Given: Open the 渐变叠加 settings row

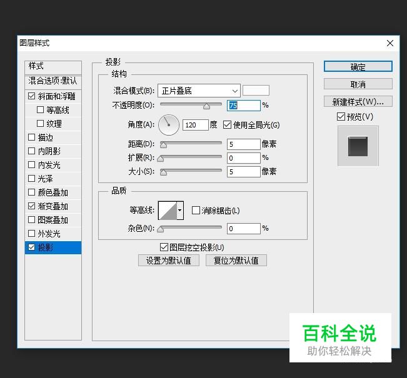Looking at the screenshot, I should [x=53, y=206].
